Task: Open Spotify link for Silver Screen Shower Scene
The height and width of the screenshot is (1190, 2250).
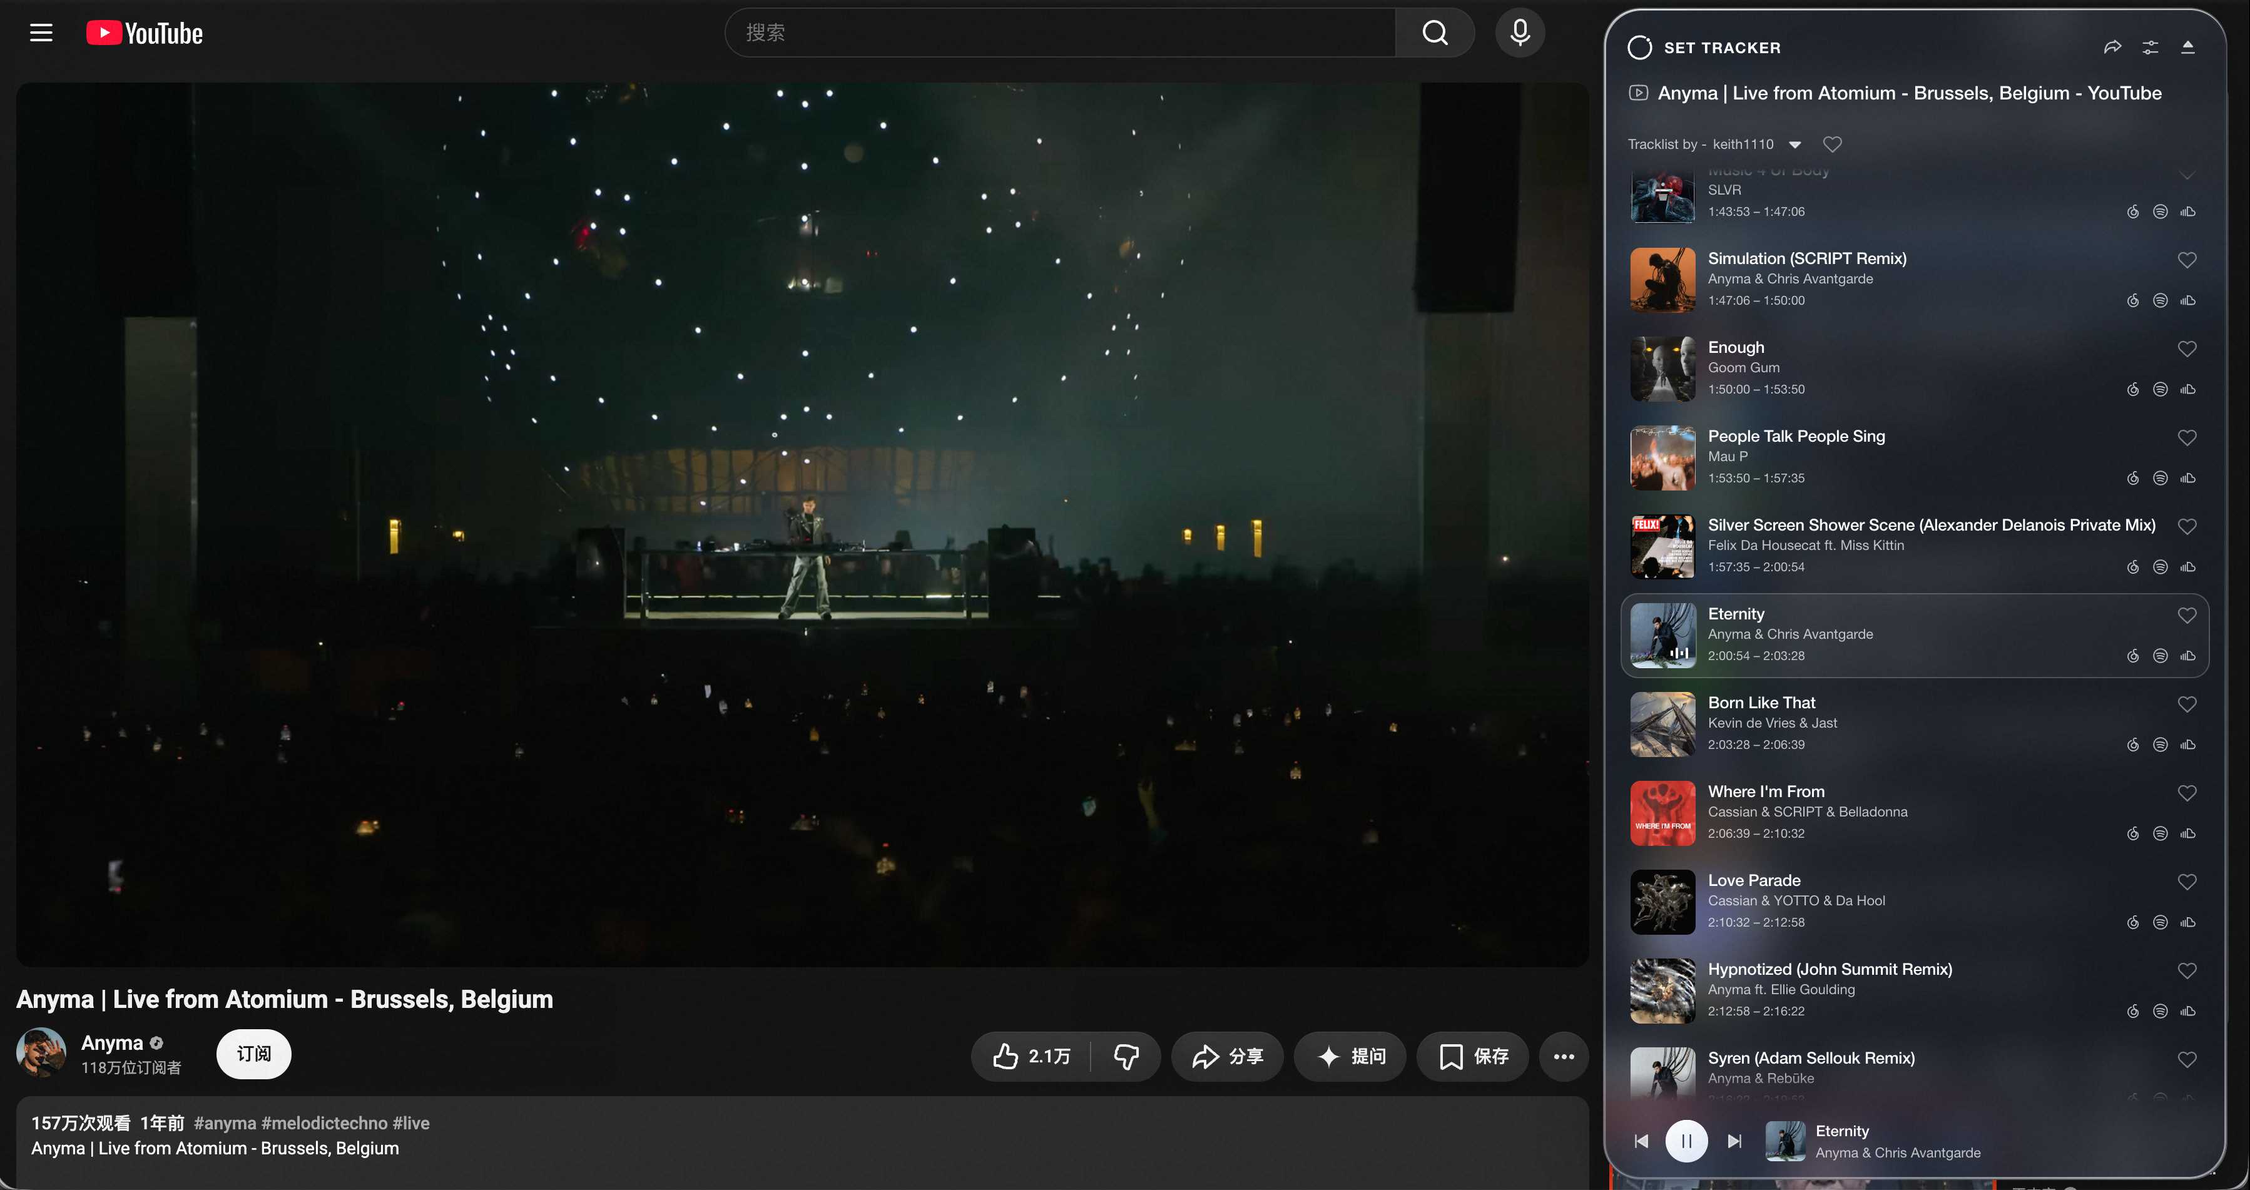Action: pyautogui.click(x=2160, y=567)
